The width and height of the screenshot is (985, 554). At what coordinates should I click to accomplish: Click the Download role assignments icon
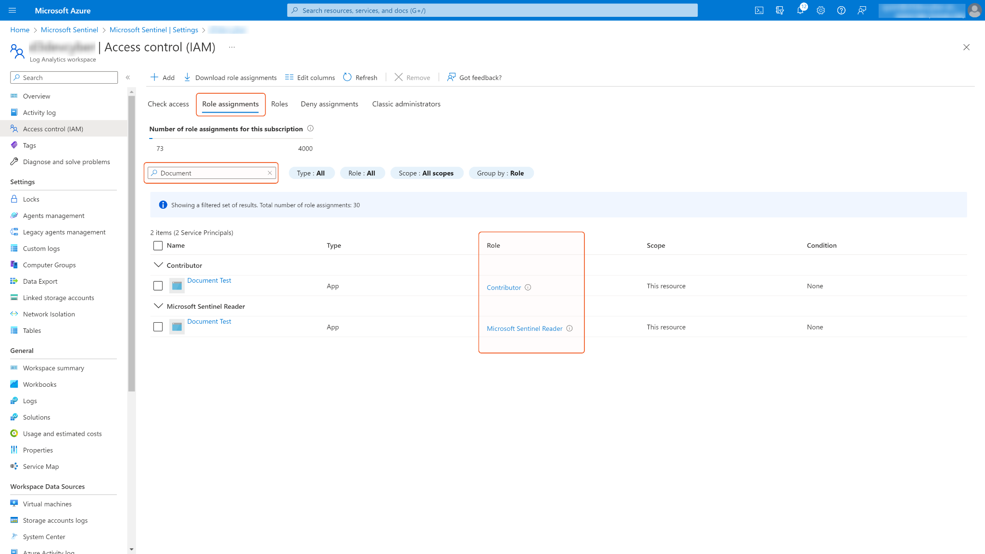pos(187,77)
